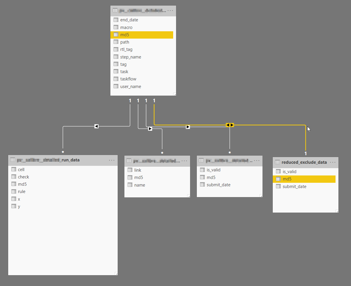Select the link field
The height and width of the screenshot is (286, 351).
coord(156,170)
